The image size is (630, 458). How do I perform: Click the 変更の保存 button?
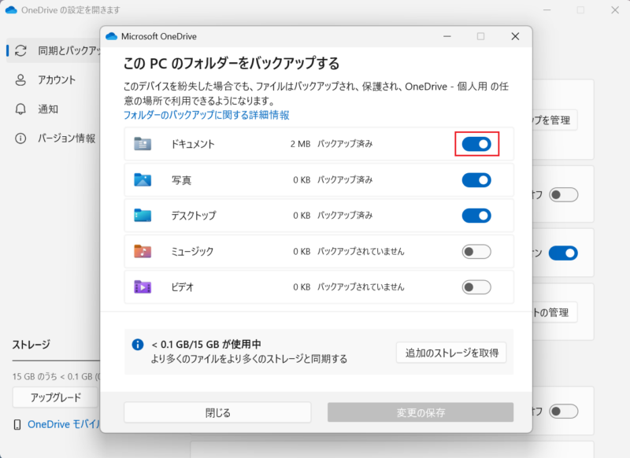pyautogui.click(x=421, y=412)
